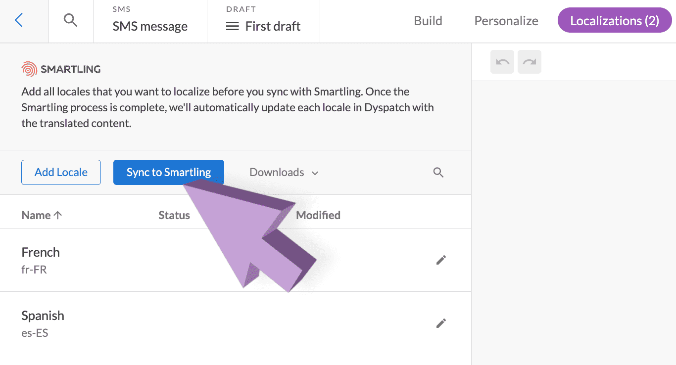The height and width of the screenshot is (365, 676).
Task: Click the Status column header
Action: tap(174, 215)
